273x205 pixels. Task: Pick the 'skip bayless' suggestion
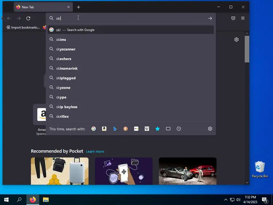[x=131, y=107]
